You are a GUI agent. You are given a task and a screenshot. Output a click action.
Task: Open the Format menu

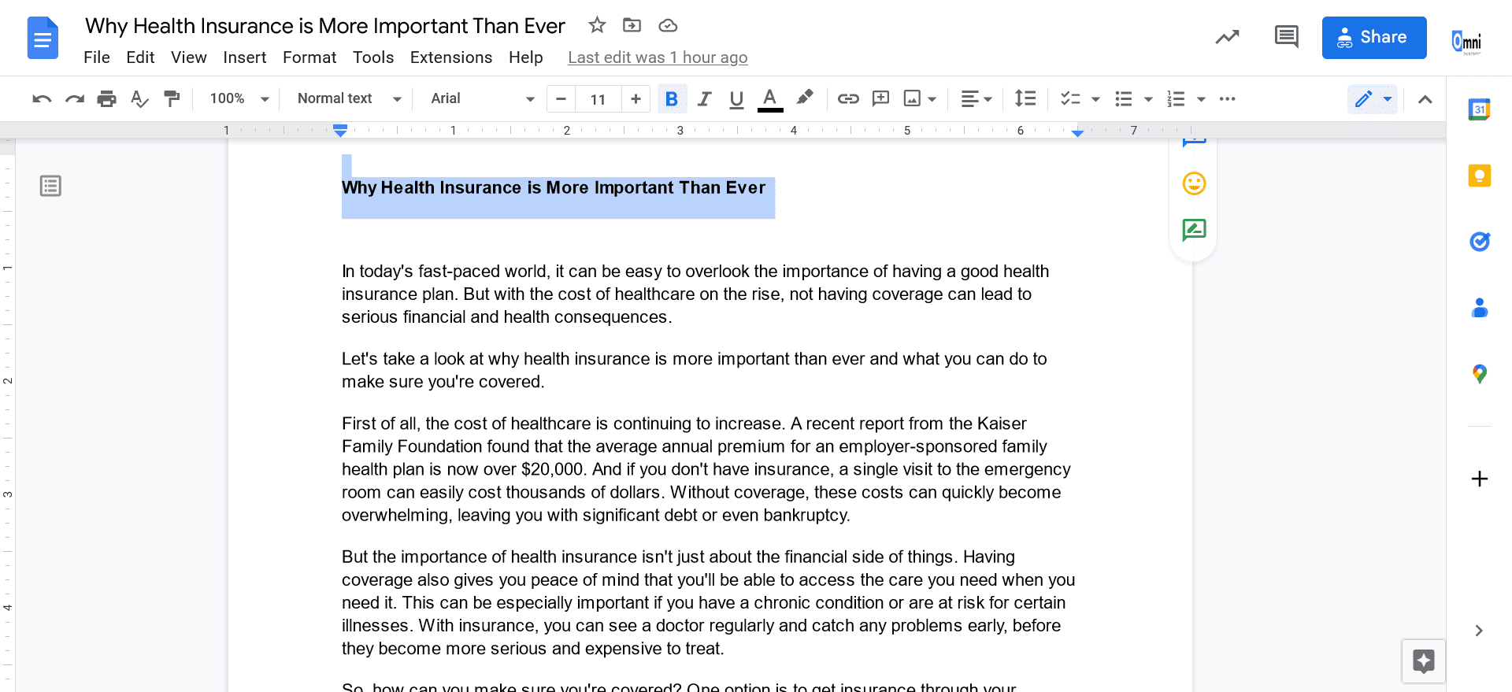pos(309,57)
